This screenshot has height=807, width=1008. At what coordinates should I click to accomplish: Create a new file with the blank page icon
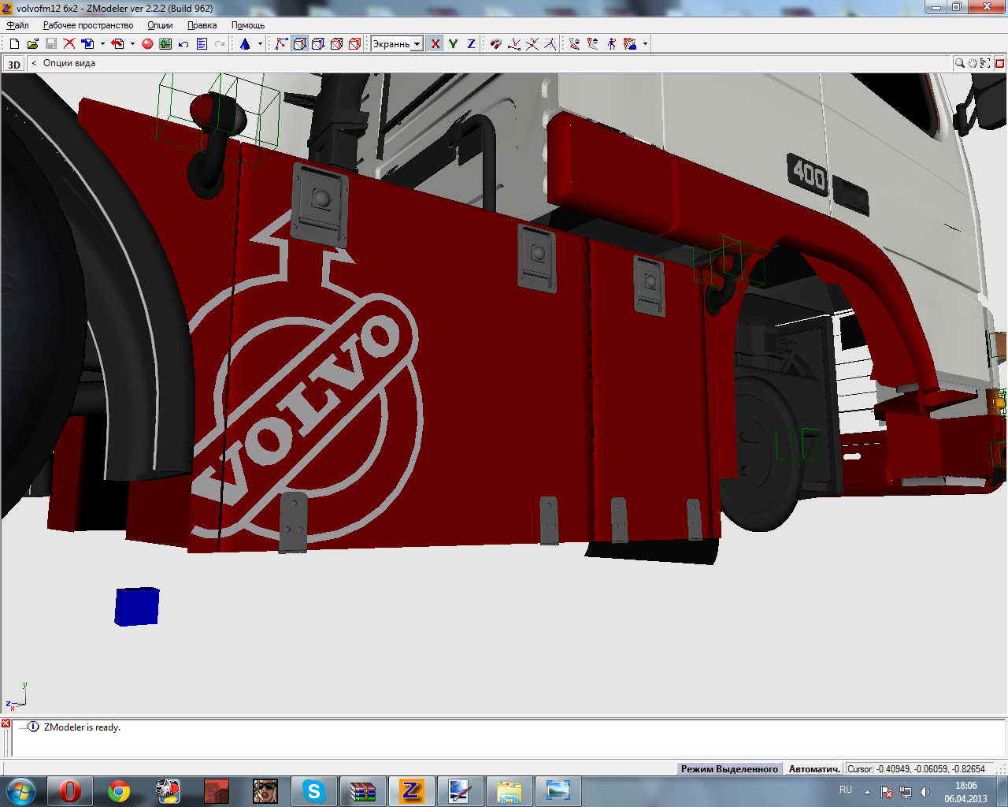14,44
